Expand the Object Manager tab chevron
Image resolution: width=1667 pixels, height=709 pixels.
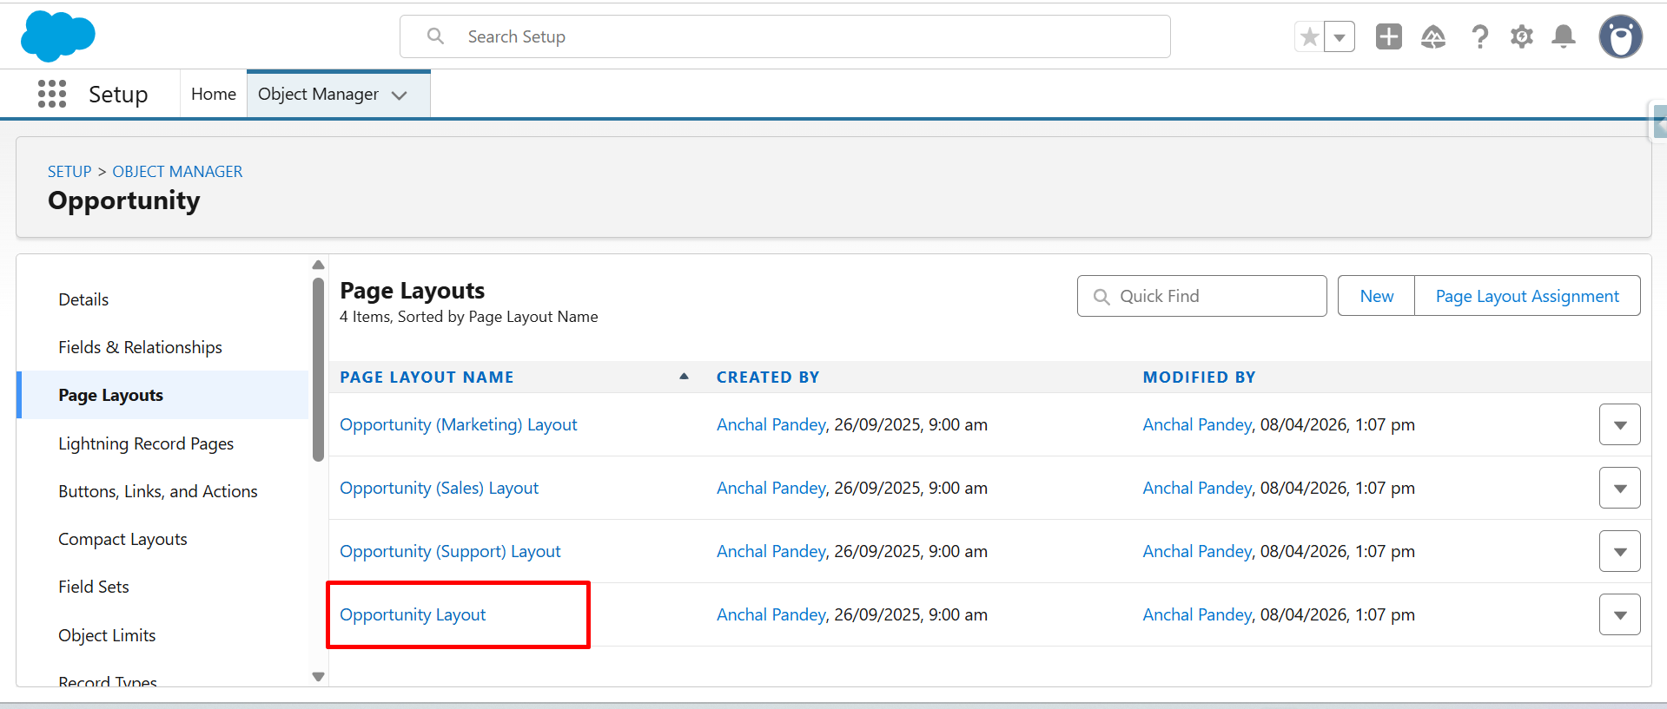400,95
